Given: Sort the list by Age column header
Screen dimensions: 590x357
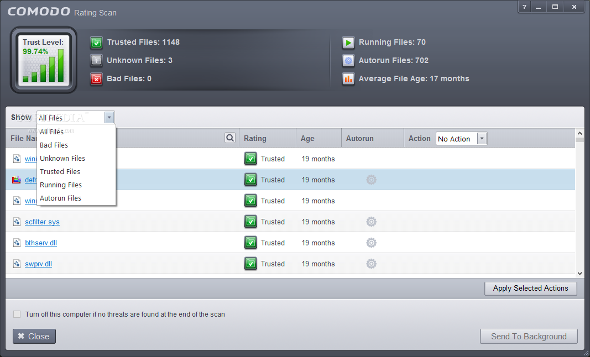Looking at the screenshot, I should pos(308,139).
